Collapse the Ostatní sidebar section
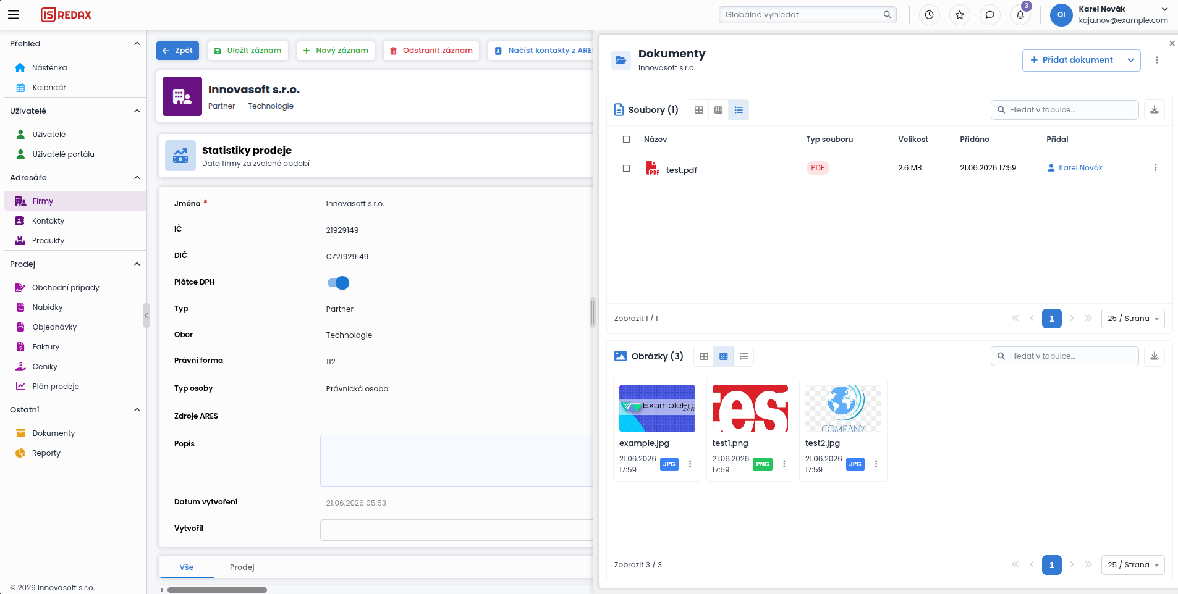Viewport: 1178px width, 594px height. pos(137,410)
